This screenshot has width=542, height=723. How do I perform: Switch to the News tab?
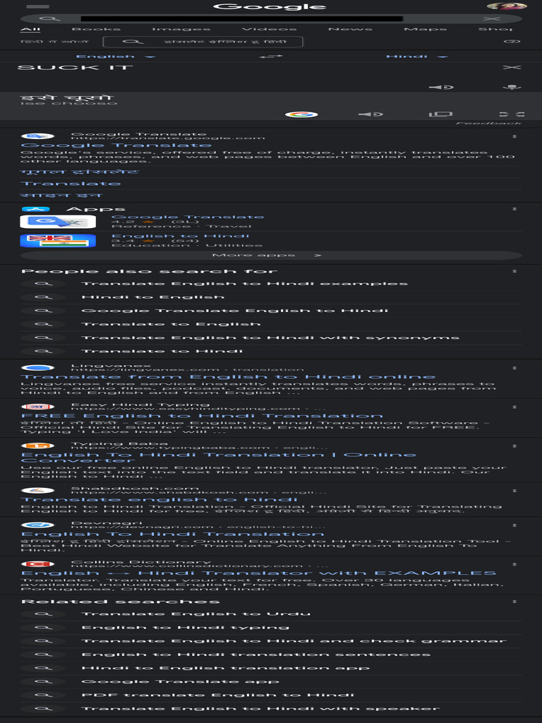click(350, 29)
